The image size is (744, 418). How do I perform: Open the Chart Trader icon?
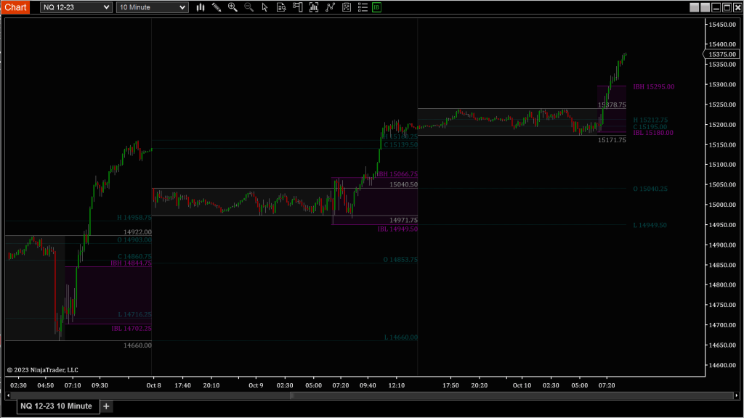(x=297, y=7)
